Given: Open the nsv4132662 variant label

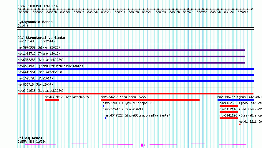Looking at the screenshot, I should pyautogui.click(x=241, y=103).
